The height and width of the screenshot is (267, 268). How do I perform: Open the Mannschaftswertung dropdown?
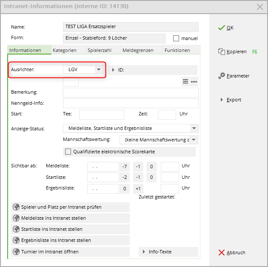(194, 140)
